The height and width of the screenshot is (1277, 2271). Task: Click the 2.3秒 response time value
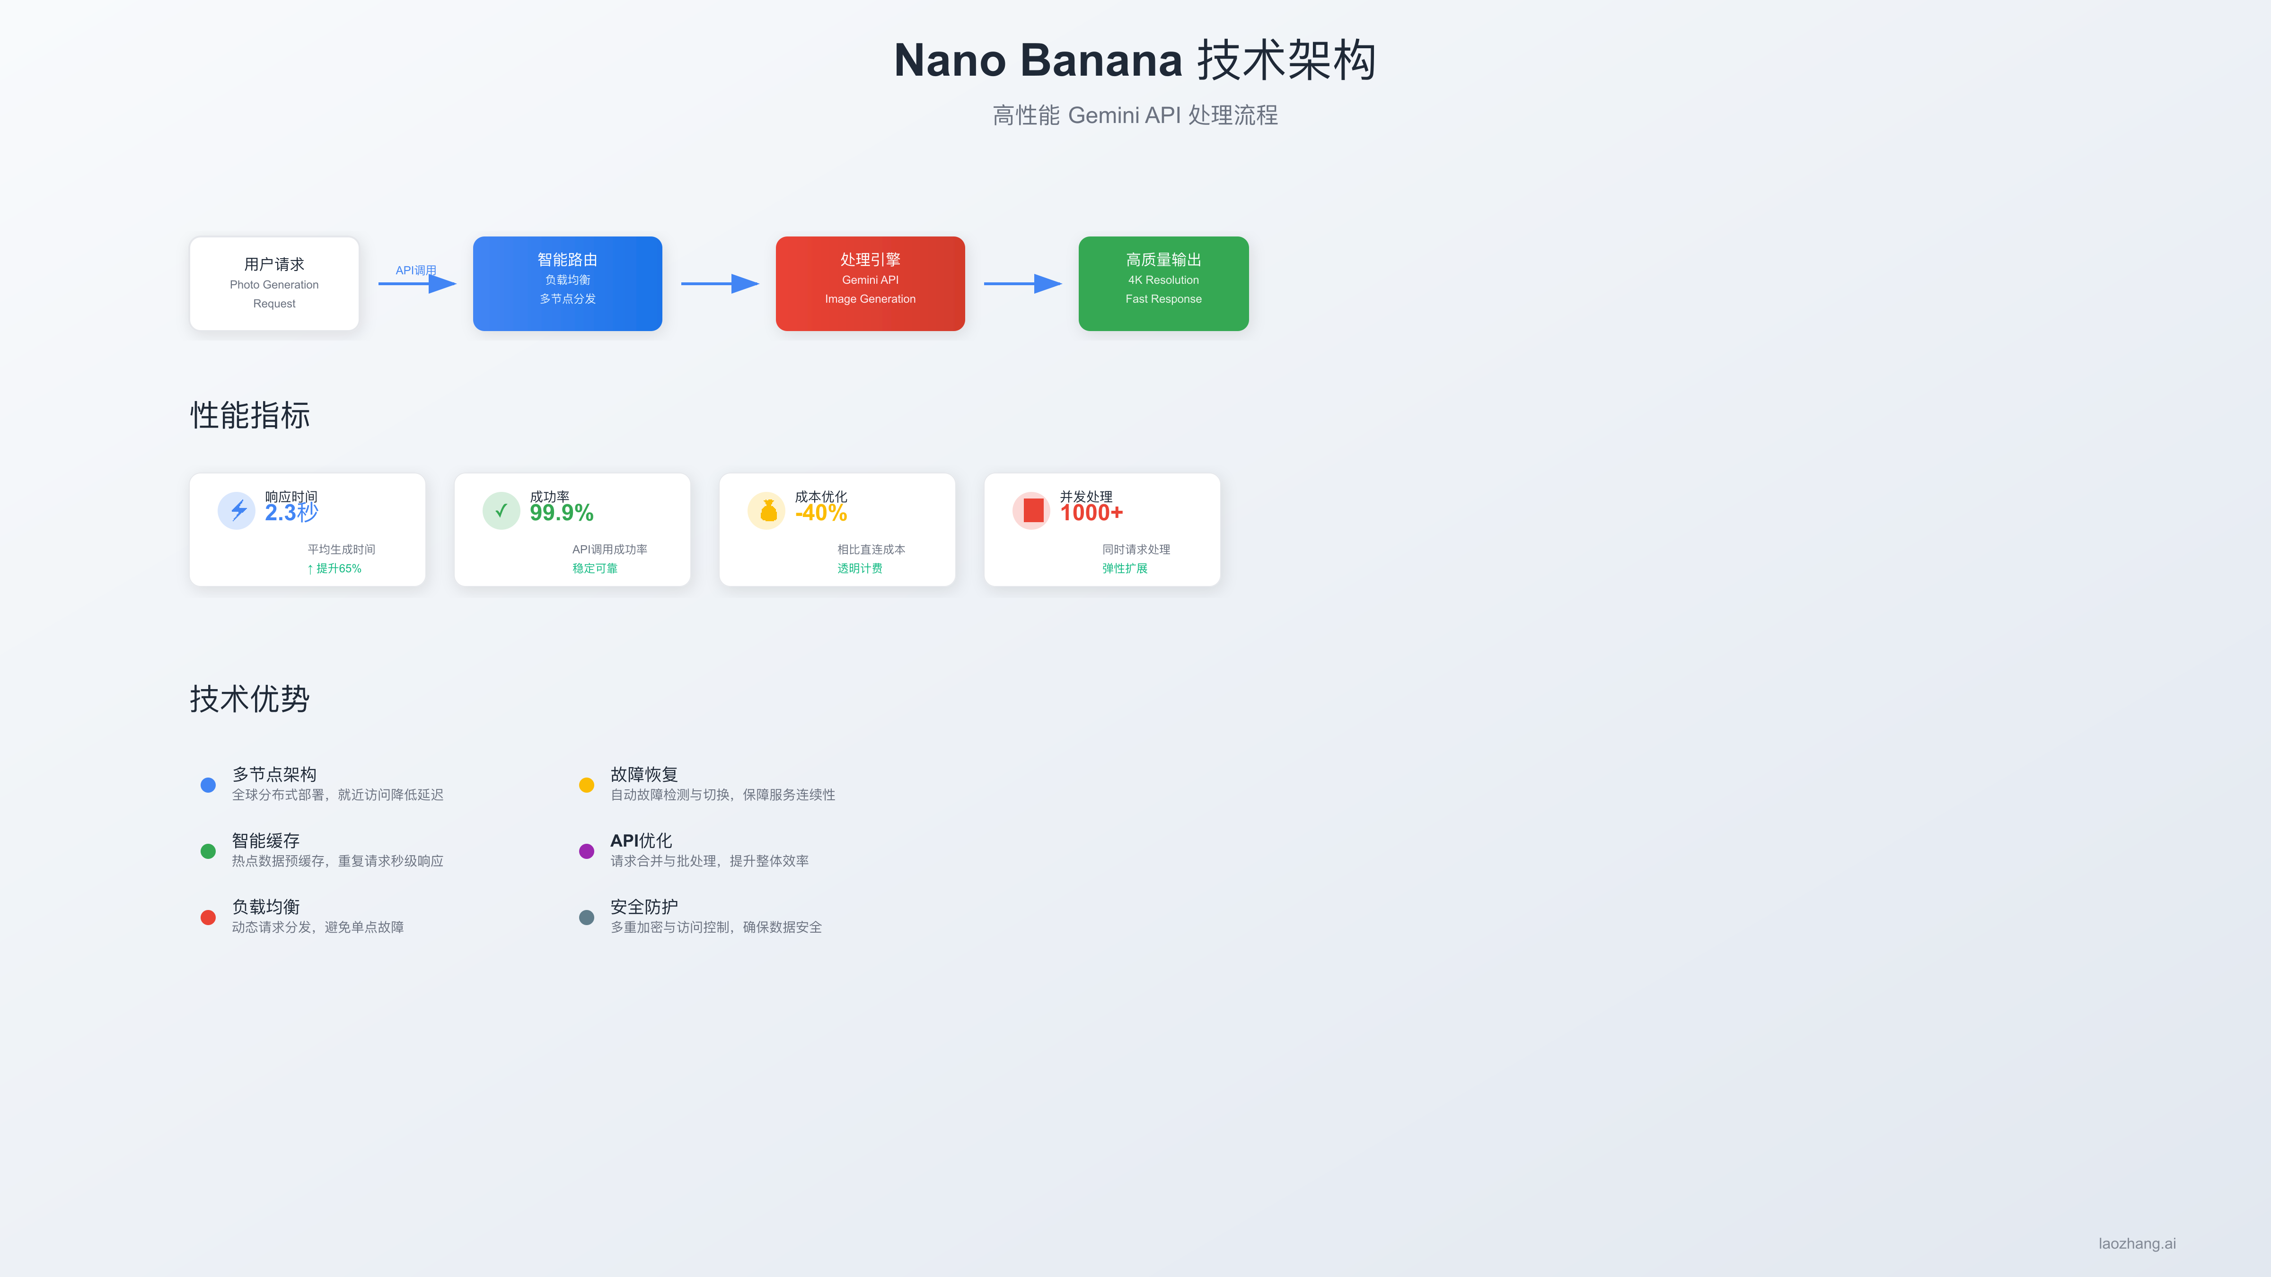click(x=291, y=513)
